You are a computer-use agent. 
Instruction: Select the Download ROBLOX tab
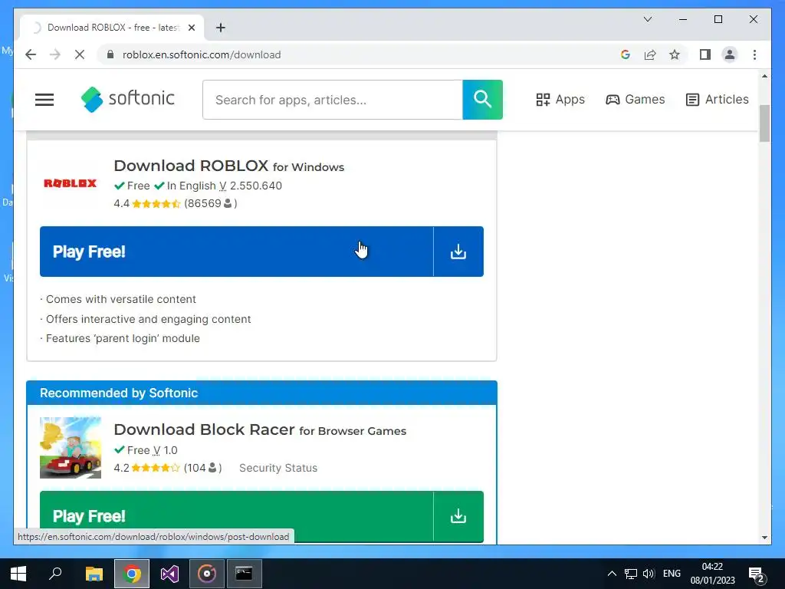pos(112,28)
